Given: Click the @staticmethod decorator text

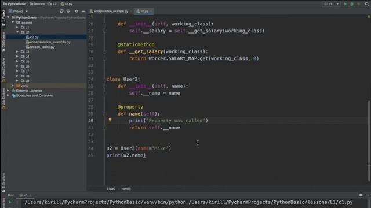Looking at the screenshot, I should 136,44.
